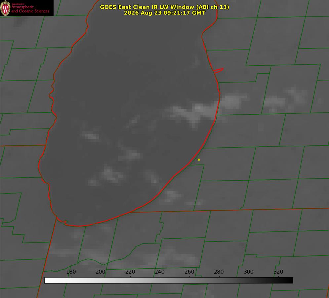The height and width of the screenshot is (298, 329).
Task: Click the University of Wisconsin crest logo
Action: click(x=5, y=8)
